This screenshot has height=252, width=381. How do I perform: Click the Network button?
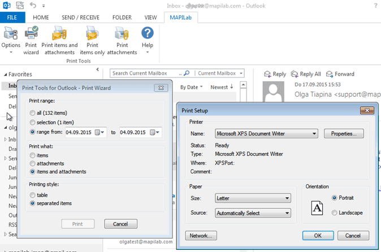pos(201,236)
